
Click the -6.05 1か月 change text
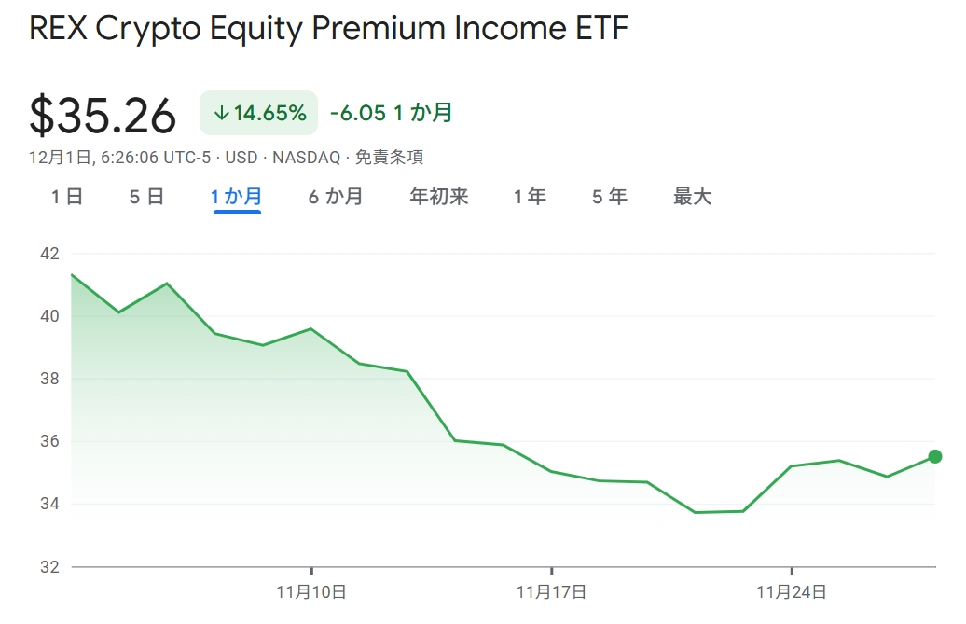pyautogui.click(x=392, y=114)
